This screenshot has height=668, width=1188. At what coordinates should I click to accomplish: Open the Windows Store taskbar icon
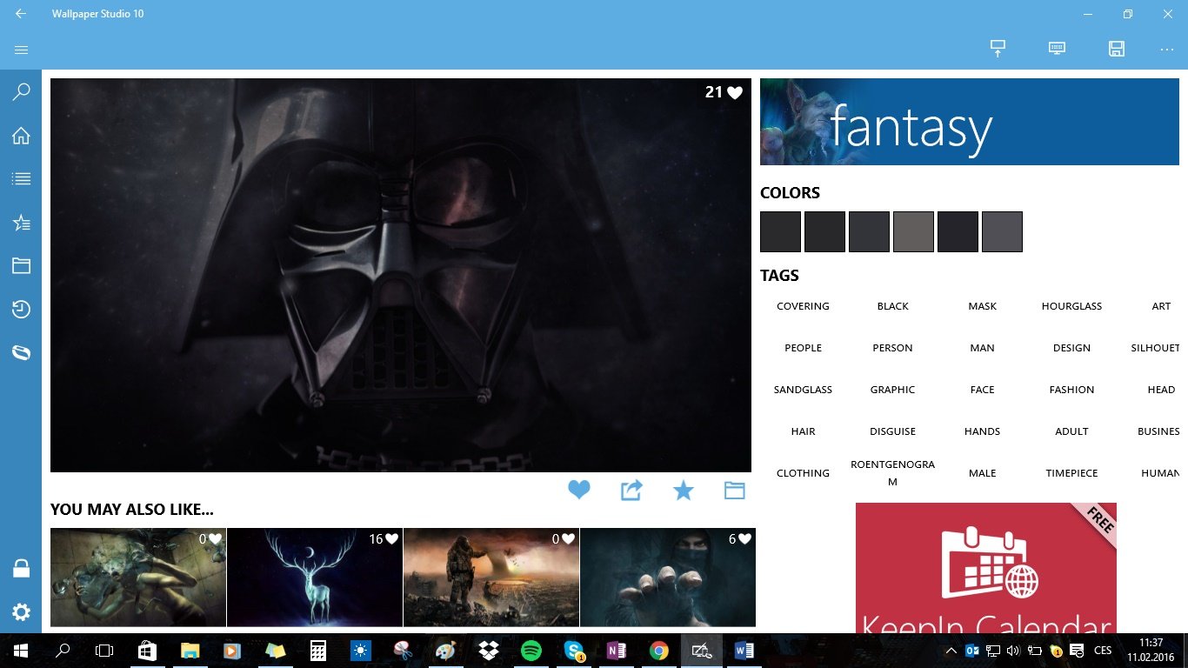tap(147, 651)
